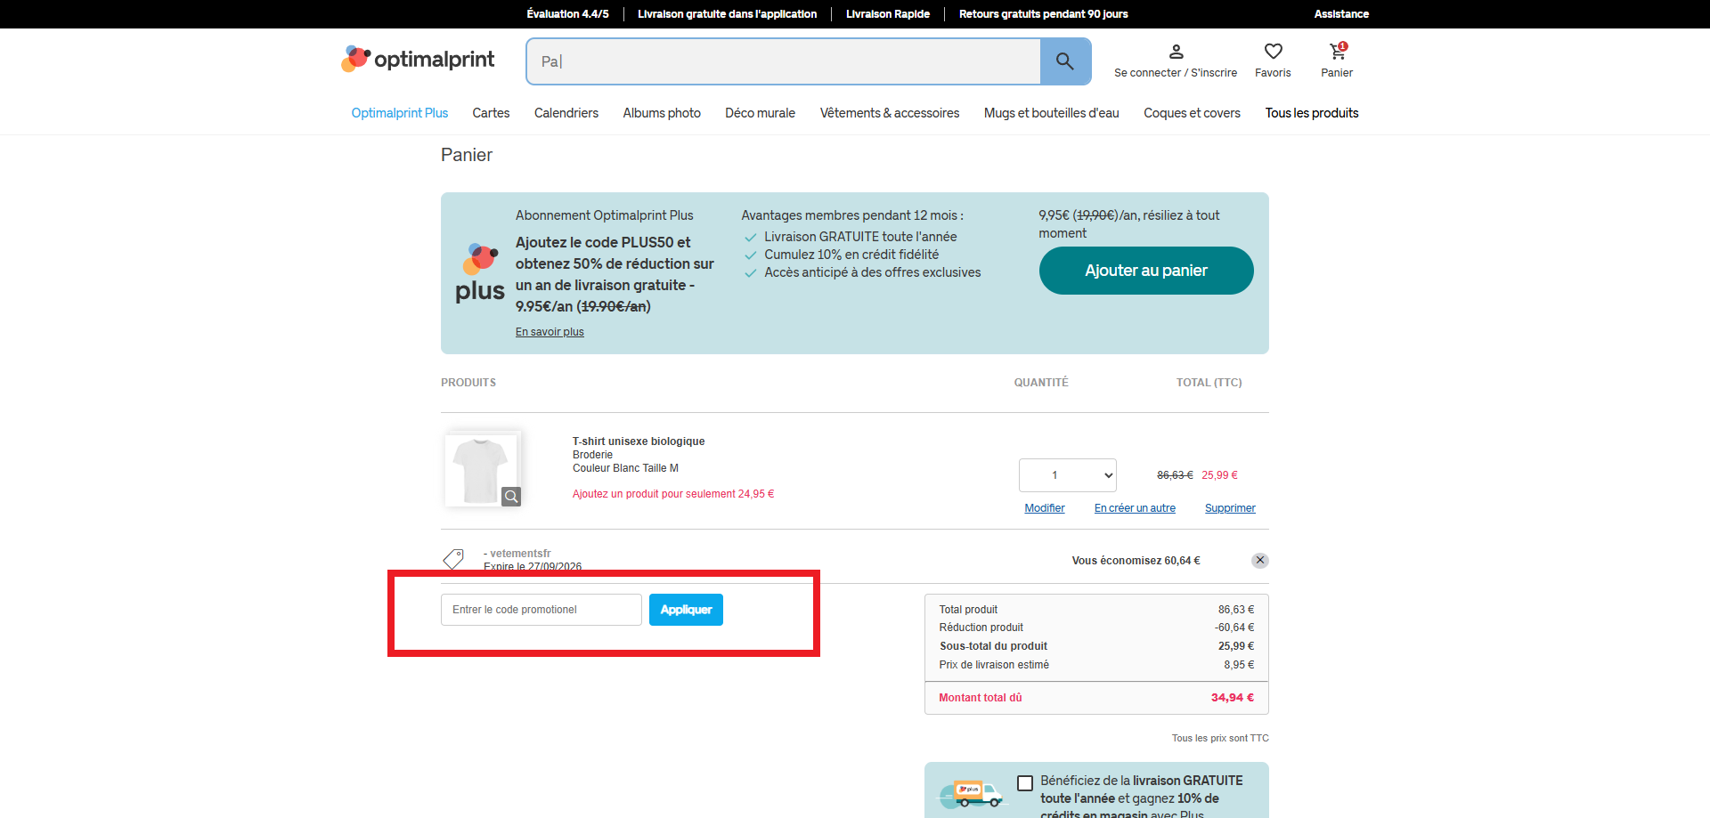Viewport: 1710px width, 818px height.
Task: Open the Coques et covers menu
Action: (x=1192, y=113)
